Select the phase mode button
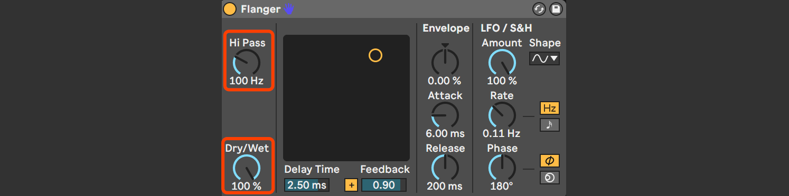The height and width of the screenshot is (196, 789). point(550,161)
